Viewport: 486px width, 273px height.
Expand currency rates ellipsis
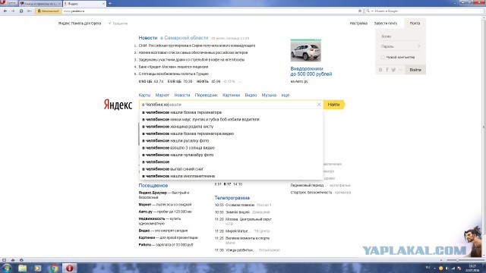click(x=240, y=81)
